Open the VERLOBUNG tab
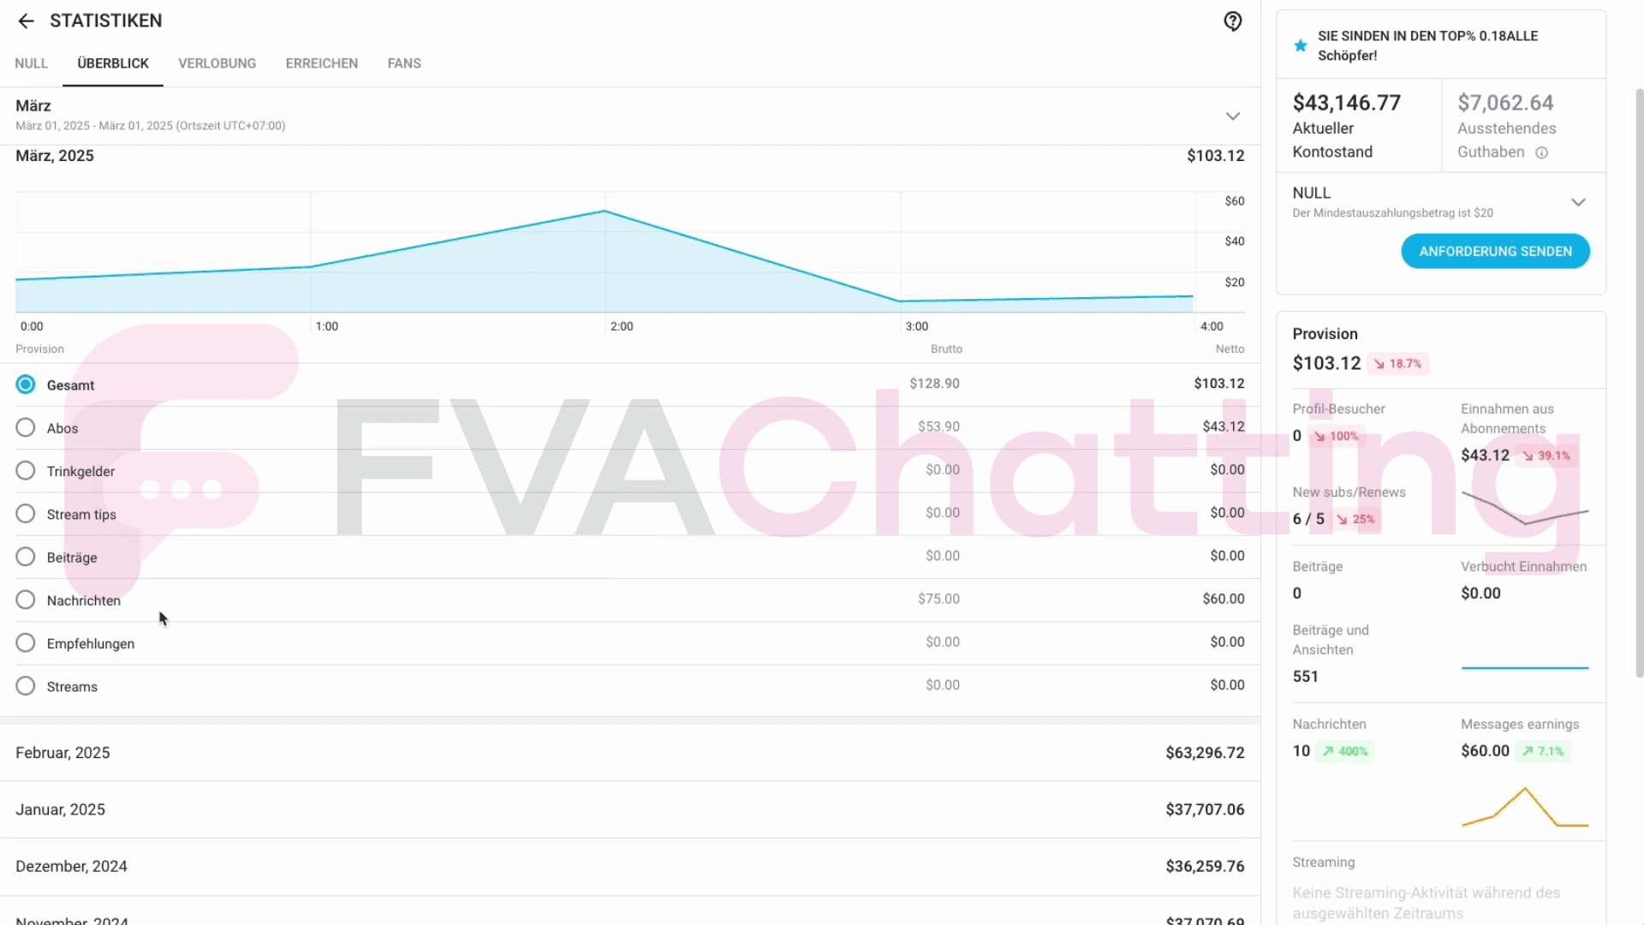Viewport: 1644px width, 925px height. [x=217, y=63]
